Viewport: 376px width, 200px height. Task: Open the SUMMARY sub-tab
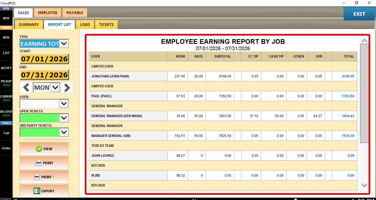click(x=29, y=25)
